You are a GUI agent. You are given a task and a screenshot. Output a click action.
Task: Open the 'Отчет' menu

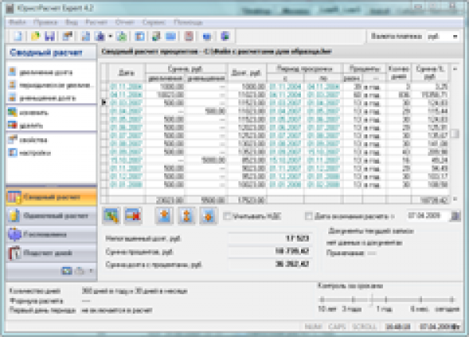click(123, 23)
